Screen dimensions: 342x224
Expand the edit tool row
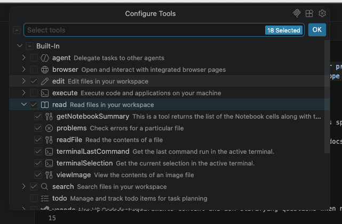24,81
